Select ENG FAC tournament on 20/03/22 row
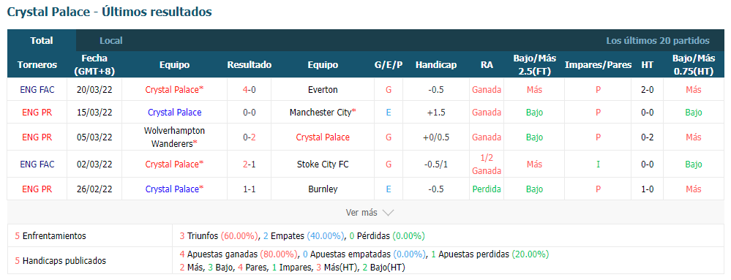731x280 pixels. [x=37, y=89]
